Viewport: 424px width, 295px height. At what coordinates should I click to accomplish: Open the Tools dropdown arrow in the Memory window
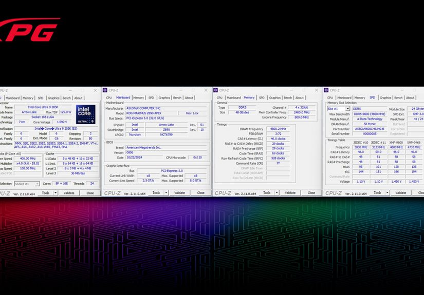tap(276, 193)
